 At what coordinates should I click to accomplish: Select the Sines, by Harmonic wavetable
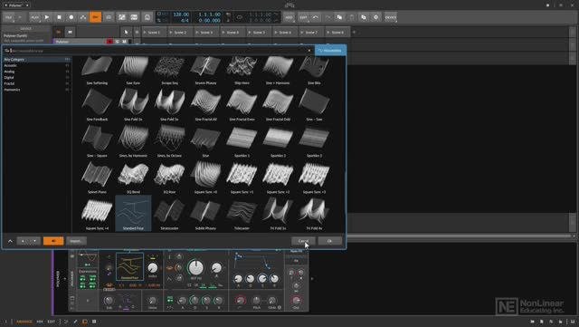[133, 141]
